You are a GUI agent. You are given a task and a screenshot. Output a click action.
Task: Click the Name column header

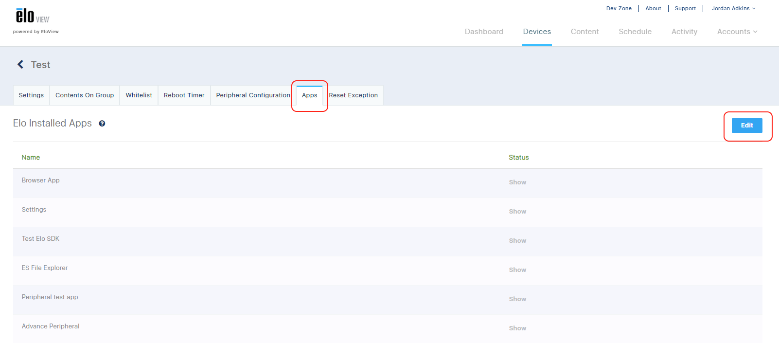click(x=31, y=158)
